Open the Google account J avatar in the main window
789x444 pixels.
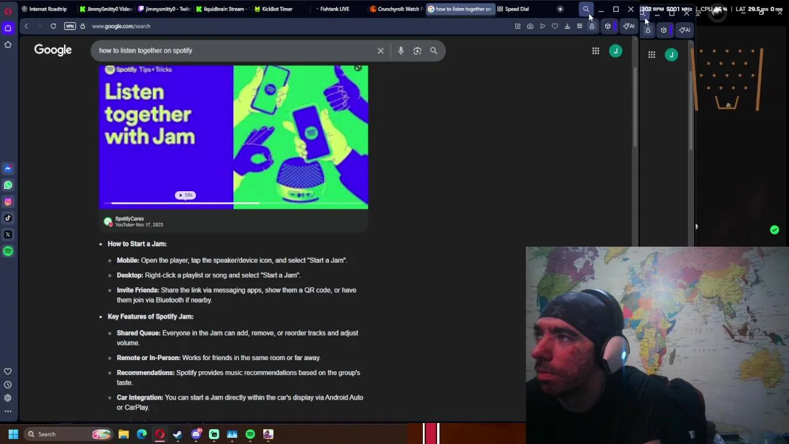click(x=615, y=51)
